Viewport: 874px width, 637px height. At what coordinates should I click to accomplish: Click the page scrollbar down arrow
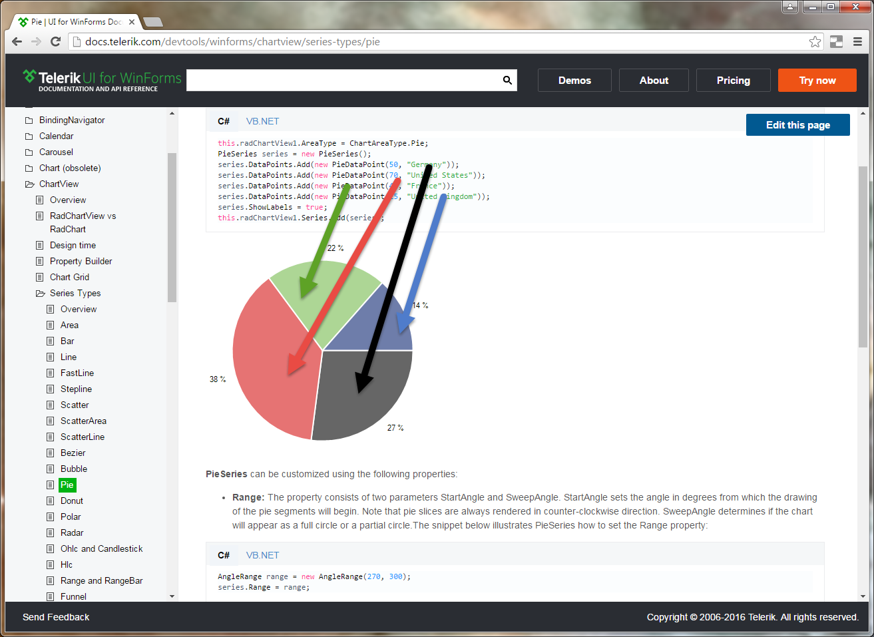[x=863, y=596]
